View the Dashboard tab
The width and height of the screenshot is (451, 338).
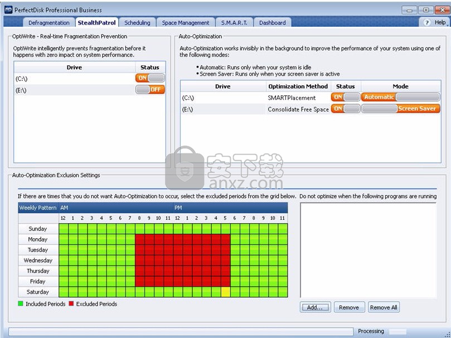(x=273, y=23)
